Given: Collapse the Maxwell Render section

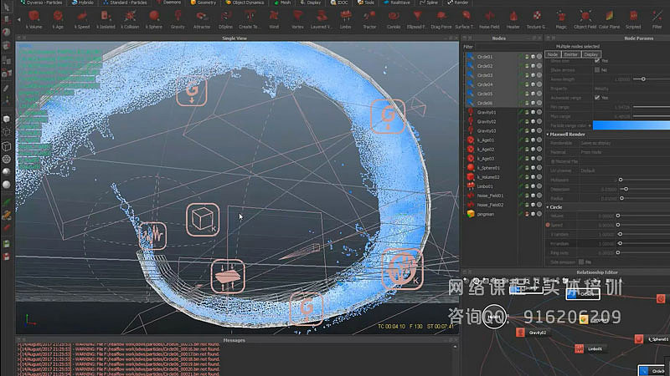Looking at the screenshot, I should pos(549,135).
